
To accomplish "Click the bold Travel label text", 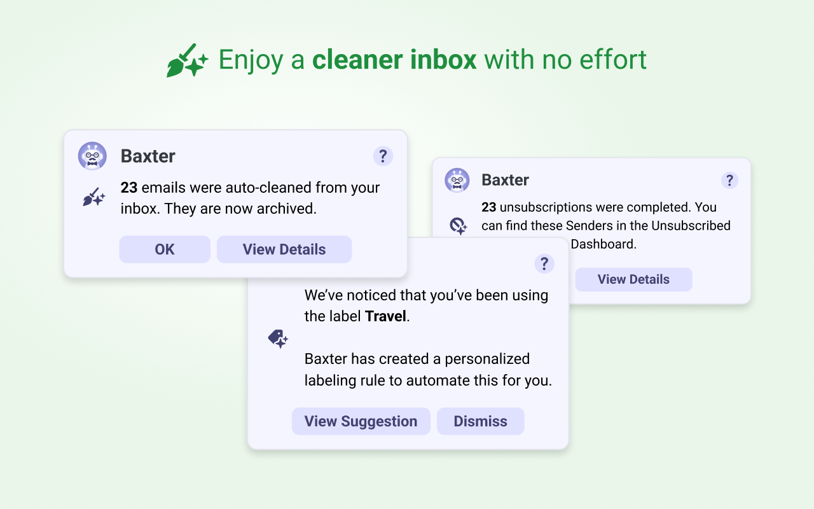I will point(385,316).
